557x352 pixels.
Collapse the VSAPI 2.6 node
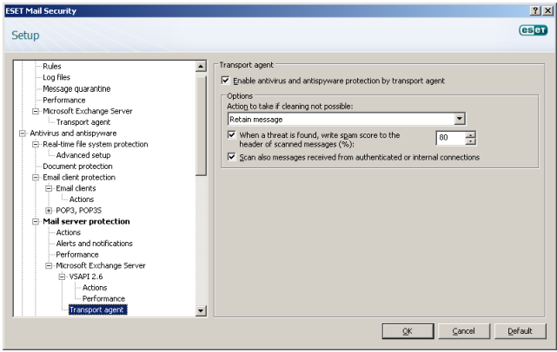point(62,277)
